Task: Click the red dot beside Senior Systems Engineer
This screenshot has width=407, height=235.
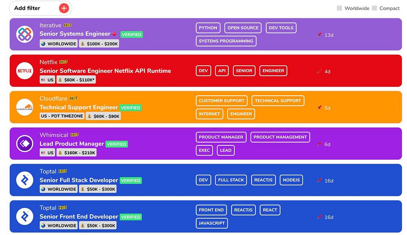Action: click(114, 34)
